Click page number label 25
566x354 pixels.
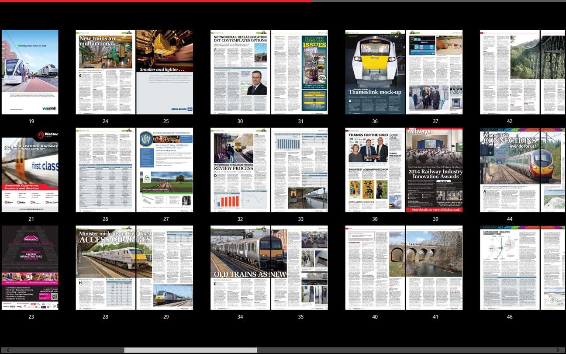point(166,121)
